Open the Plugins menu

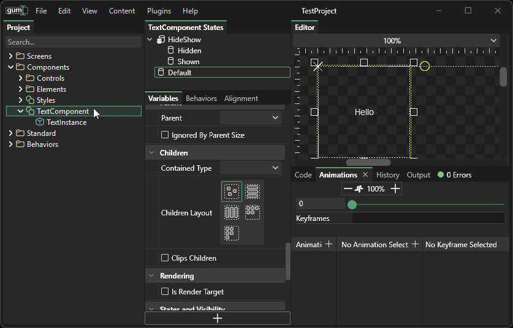tap(159, 11)
